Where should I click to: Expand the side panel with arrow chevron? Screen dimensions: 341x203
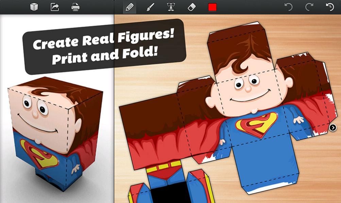(x=333, y=128)
